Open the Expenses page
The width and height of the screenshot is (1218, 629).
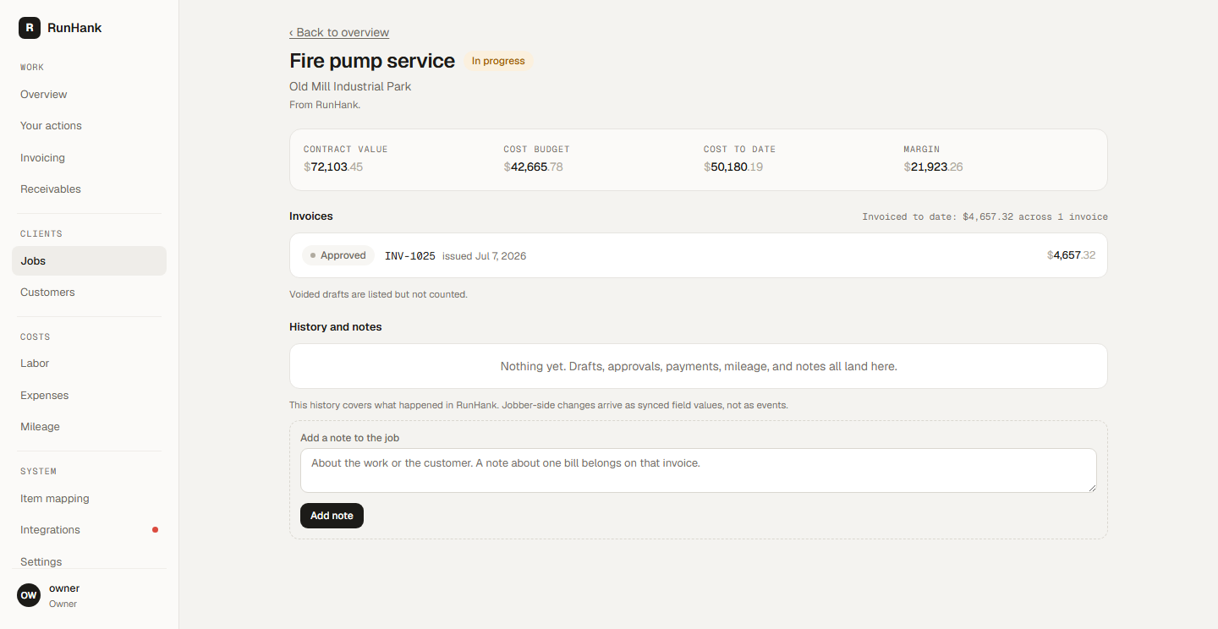(x=89, y=396)
